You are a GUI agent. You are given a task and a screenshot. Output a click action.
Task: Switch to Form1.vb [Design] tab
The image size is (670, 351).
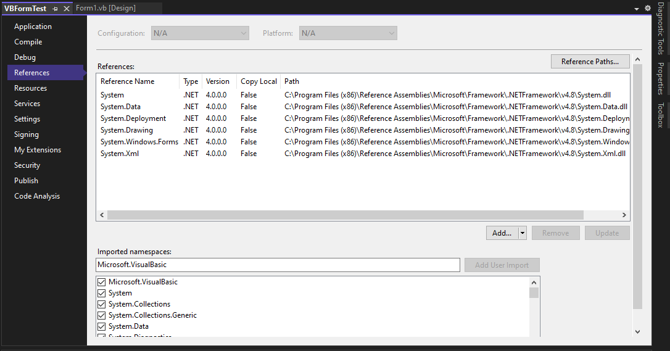[x=105, y=8]
